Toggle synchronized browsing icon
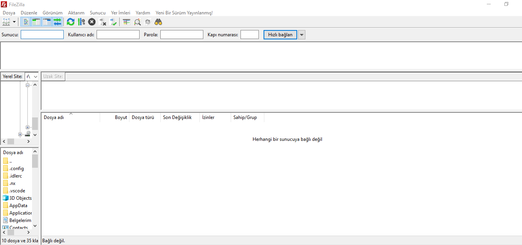 click(148, 22)
